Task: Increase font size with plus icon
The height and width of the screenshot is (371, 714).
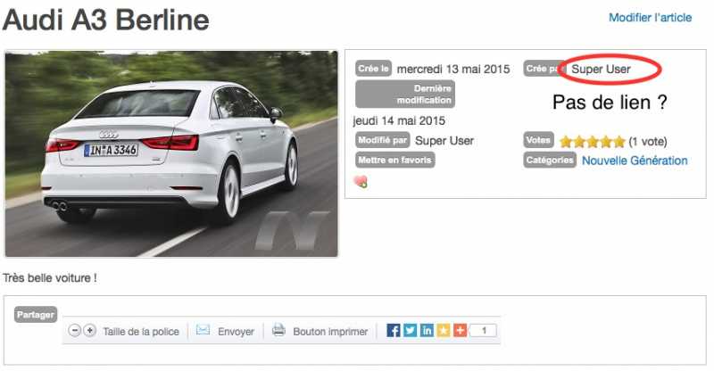Action: (x=90, y=331)
